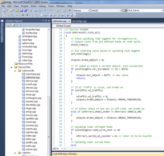This screenshot has height=156, width=164.
Task: Collapse the outruncode folder node
Action: (15, 70)
